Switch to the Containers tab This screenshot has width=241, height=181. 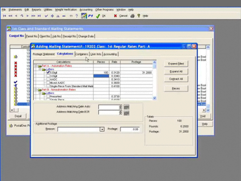82,54
